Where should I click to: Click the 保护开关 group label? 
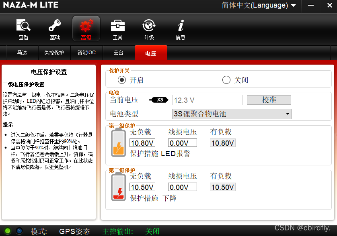click(x=119, y=71)
